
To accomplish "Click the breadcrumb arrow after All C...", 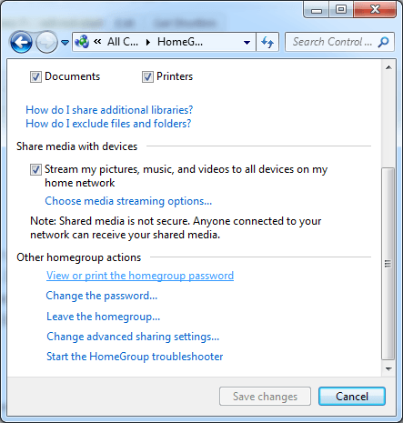I will [x=148, y=42].
